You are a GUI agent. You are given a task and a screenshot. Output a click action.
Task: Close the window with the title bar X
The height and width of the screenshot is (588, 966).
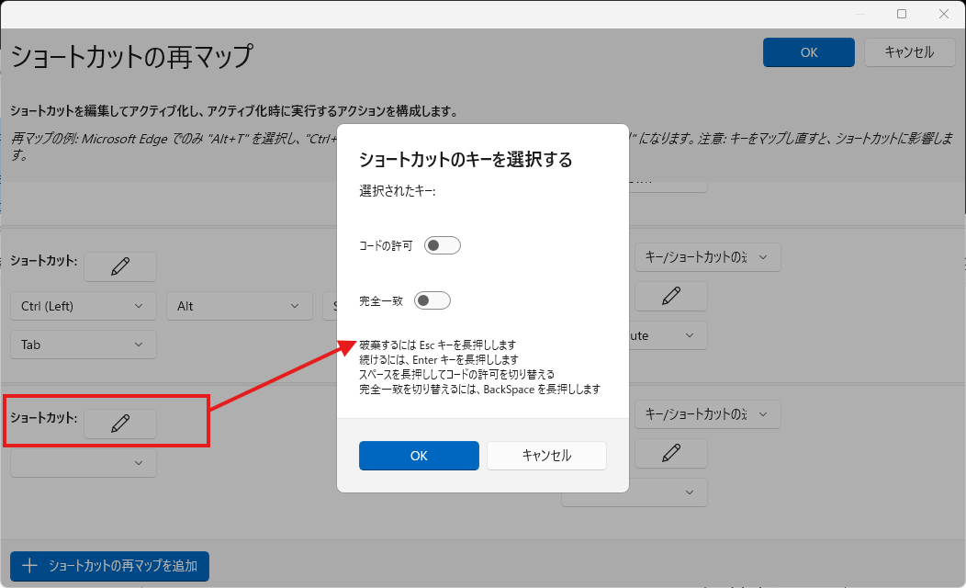pyautogui.click(x=944, y=14)
